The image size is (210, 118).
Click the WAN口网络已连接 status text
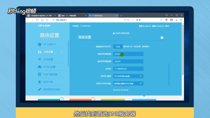[122, 33]
